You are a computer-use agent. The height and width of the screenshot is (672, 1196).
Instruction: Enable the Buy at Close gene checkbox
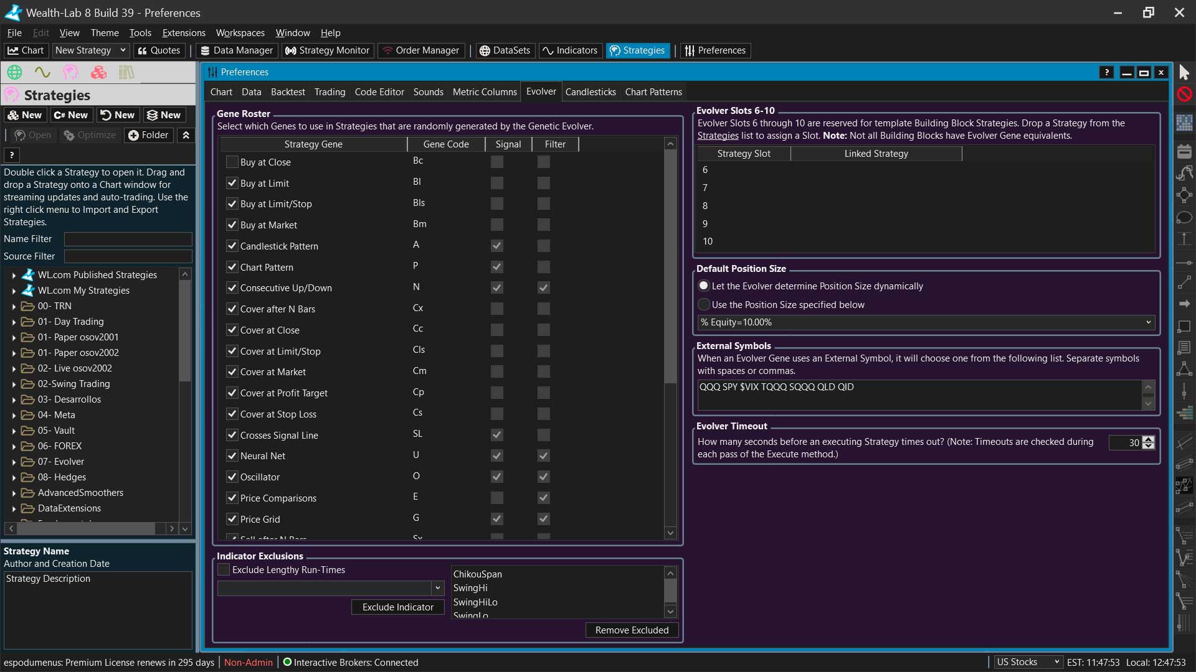coord(232,162)
